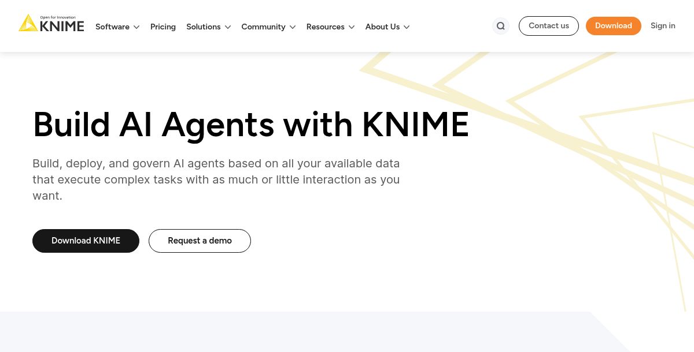Viewport: 694px width, 352px height.
Task: Open the Software menu
Action: click(112, 27)
